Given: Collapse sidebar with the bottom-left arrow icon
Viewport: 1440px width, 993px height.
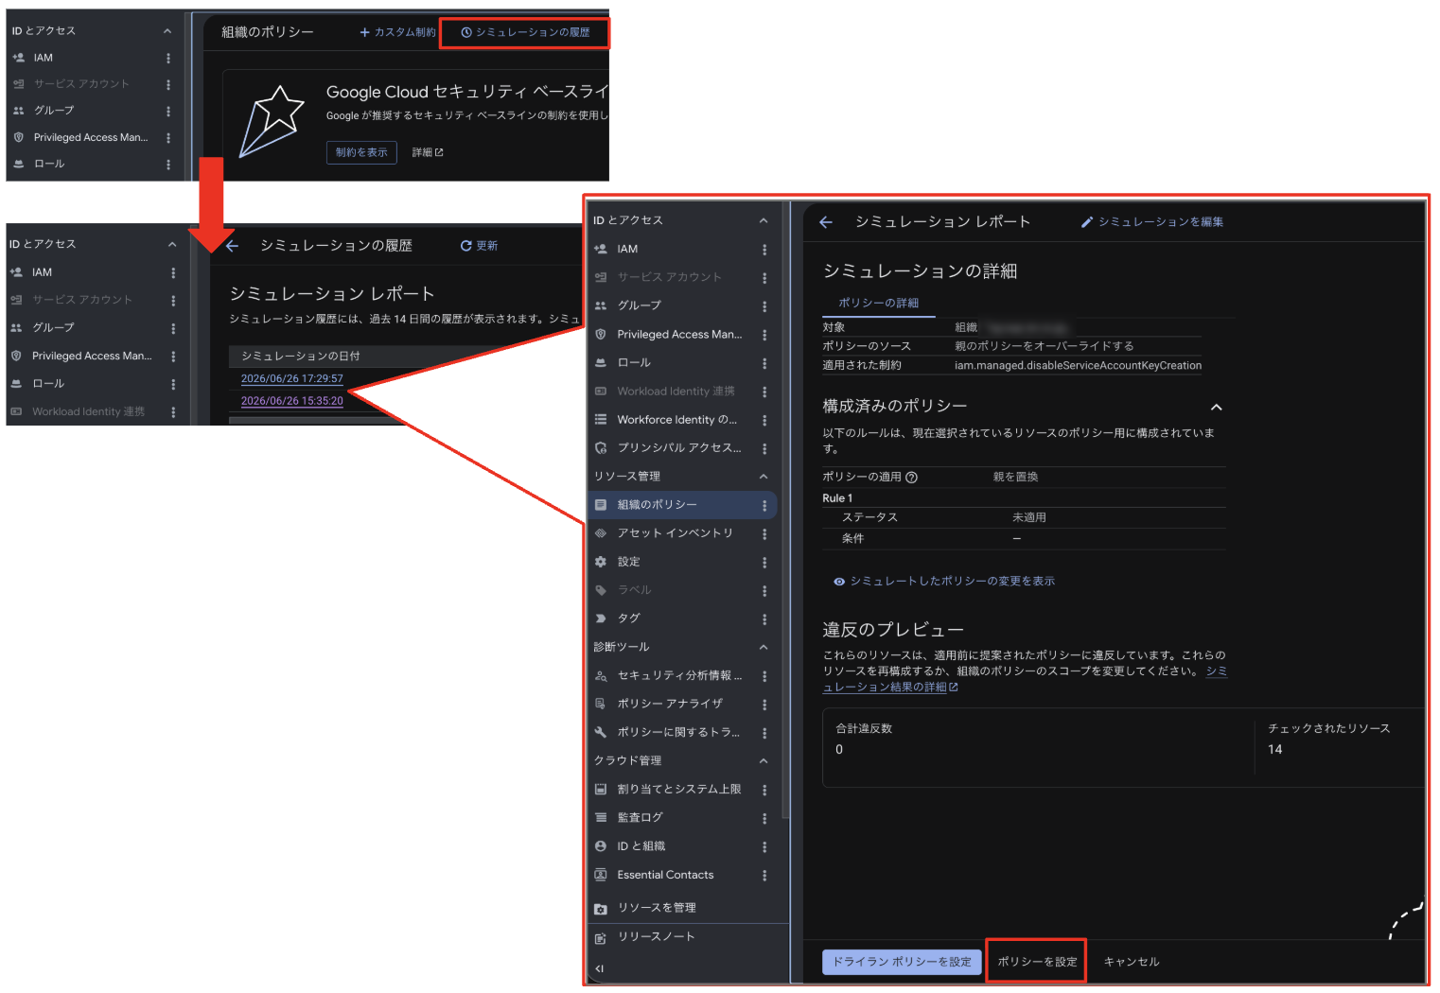Looking at the screenshot, I should [x=599, y=968].
